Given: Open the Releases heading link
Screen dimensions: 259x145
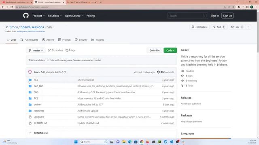Looking at the screenshot, I should [x=186, y=97].
